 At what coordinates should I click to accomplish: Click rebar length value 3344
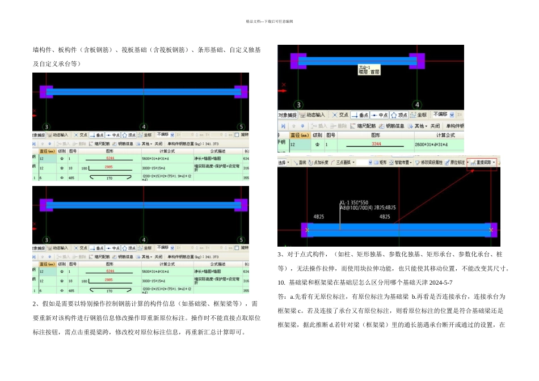(376, 143)
